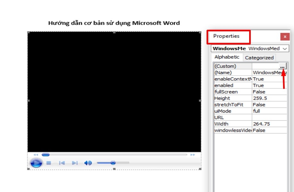Screen dimensions: 294x192
Task: Close the Properties panel
Action: (x=285, y=37)
